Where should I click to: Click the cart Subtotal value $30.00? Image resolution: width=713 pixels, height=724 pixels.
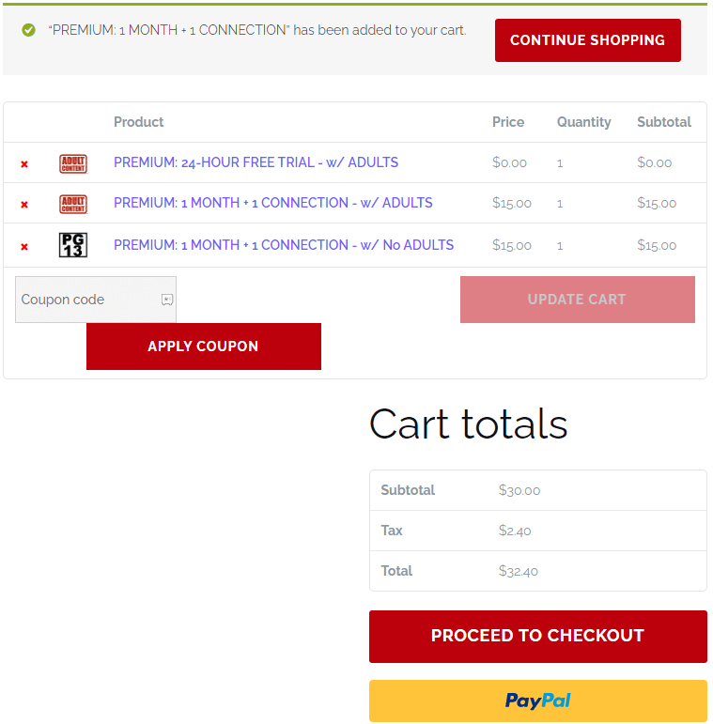coord(519,490)
